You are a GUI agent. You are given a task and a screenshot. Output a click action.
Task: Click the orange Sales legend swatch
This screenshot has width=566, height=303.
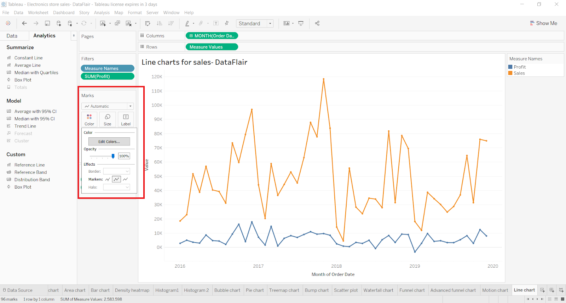pyautogui.click(x=510, y=73)
